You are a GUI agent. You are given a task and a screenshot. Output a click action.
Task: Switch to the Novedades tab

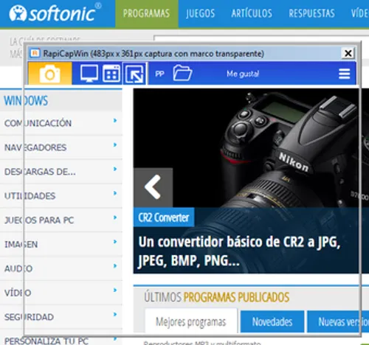(x=272, y=321)
